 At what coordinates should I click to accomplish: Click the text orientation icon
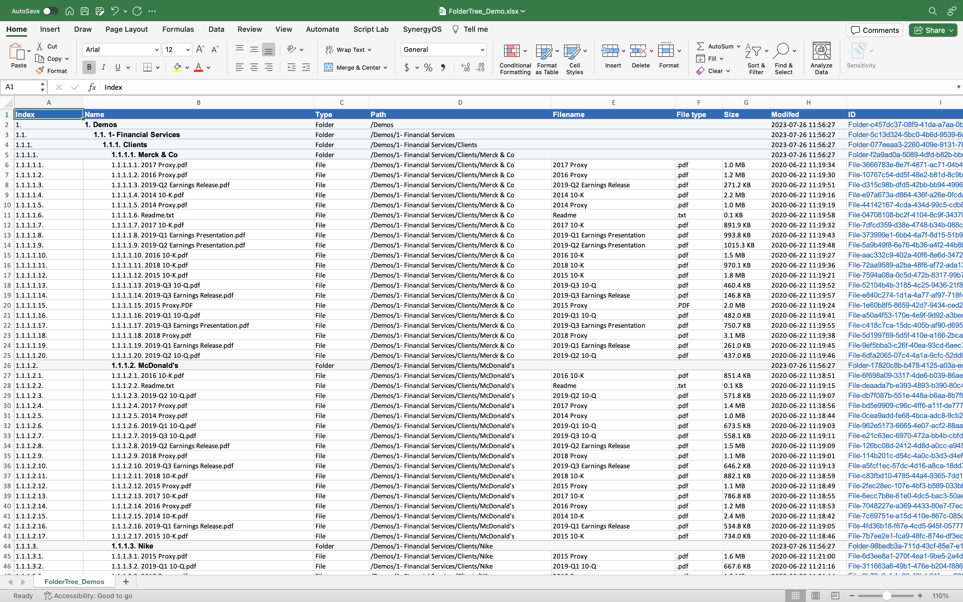(x=292, y=49)
